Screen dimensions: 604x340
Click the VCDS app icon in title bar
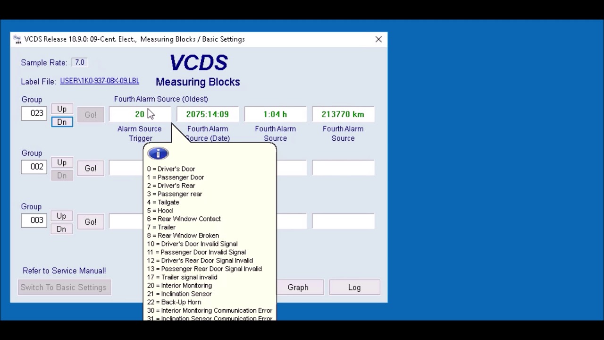[17, 39]
